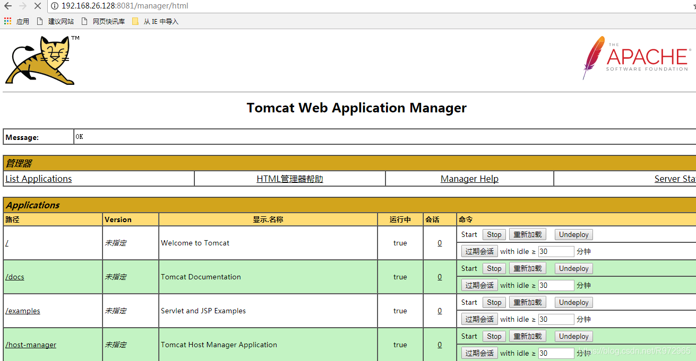696x361 pixels.
Task: Expire sessions (过期会话) for /docs
Action: coord(479,285)
